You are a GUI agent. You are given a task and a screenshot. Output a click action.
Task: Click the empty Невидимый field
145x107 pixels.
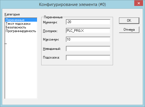[x=88, y=49]
